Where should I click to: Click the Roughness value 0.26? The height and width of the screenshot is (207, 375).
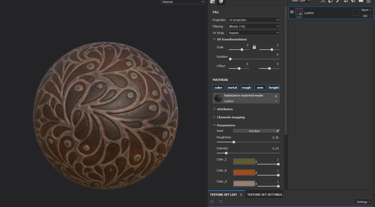pyautogui.click(x=275, y=137)
